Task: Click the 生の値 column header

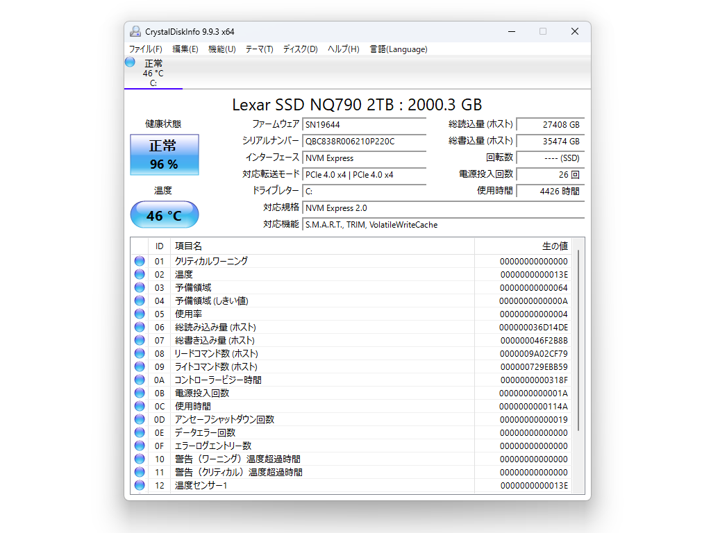Action: 524,246
